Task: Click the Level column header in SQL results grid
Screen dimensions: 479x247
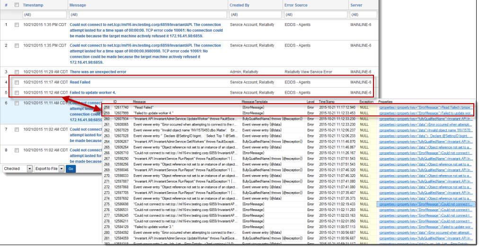Action: tap(310, 102)
